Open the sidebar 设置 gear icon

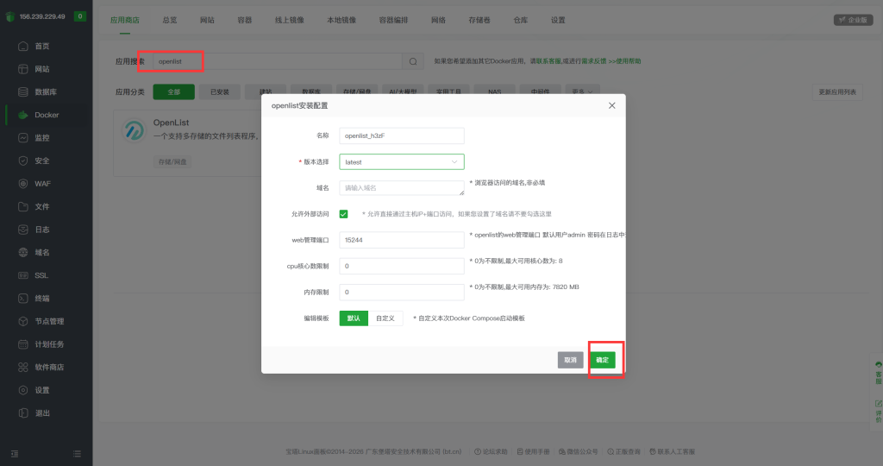23,390
